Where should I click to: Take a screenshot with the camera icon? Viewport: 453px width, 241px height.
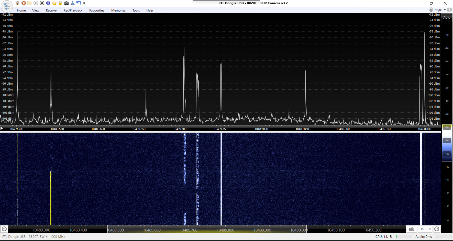67,3
